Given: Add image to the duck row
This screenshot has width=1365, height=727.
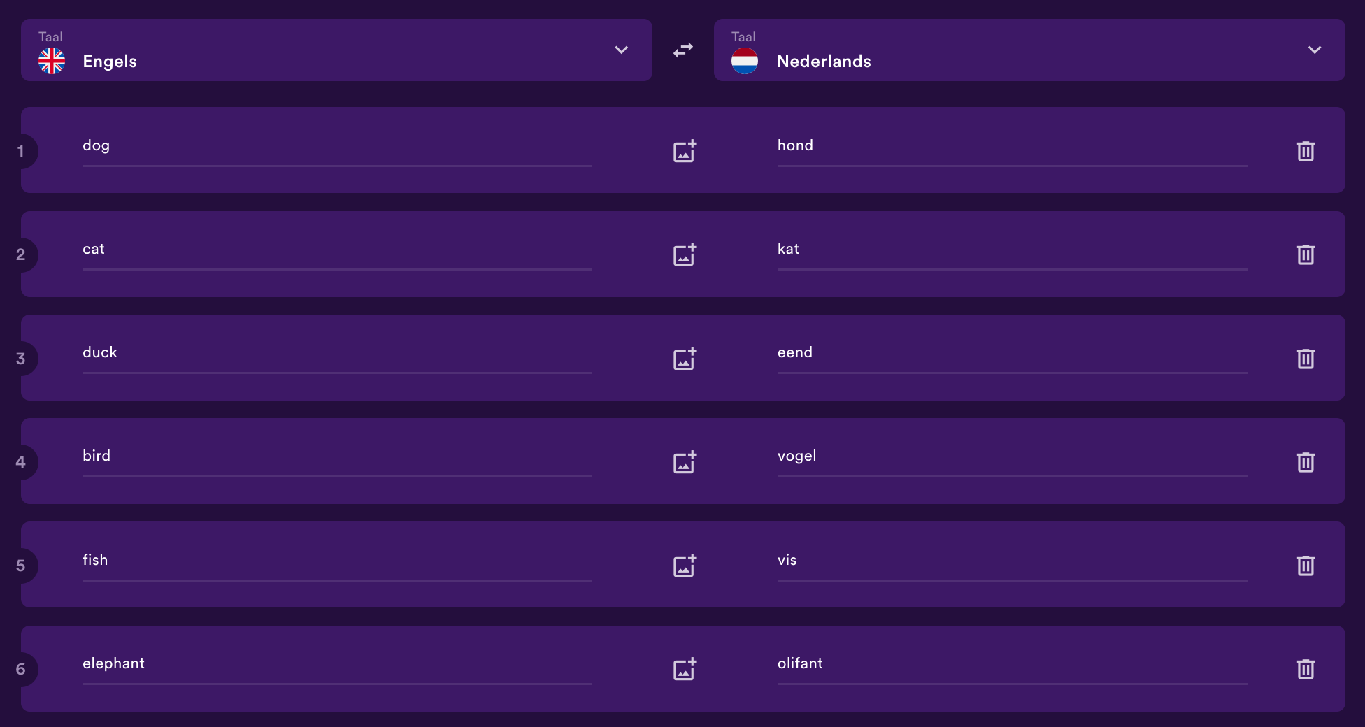Looking at the screenshot, I should click(685, 359).
